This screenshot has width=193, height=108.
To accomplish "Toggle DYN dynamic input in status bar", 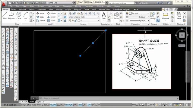I will pyautogui.click(x=80, y=105).
